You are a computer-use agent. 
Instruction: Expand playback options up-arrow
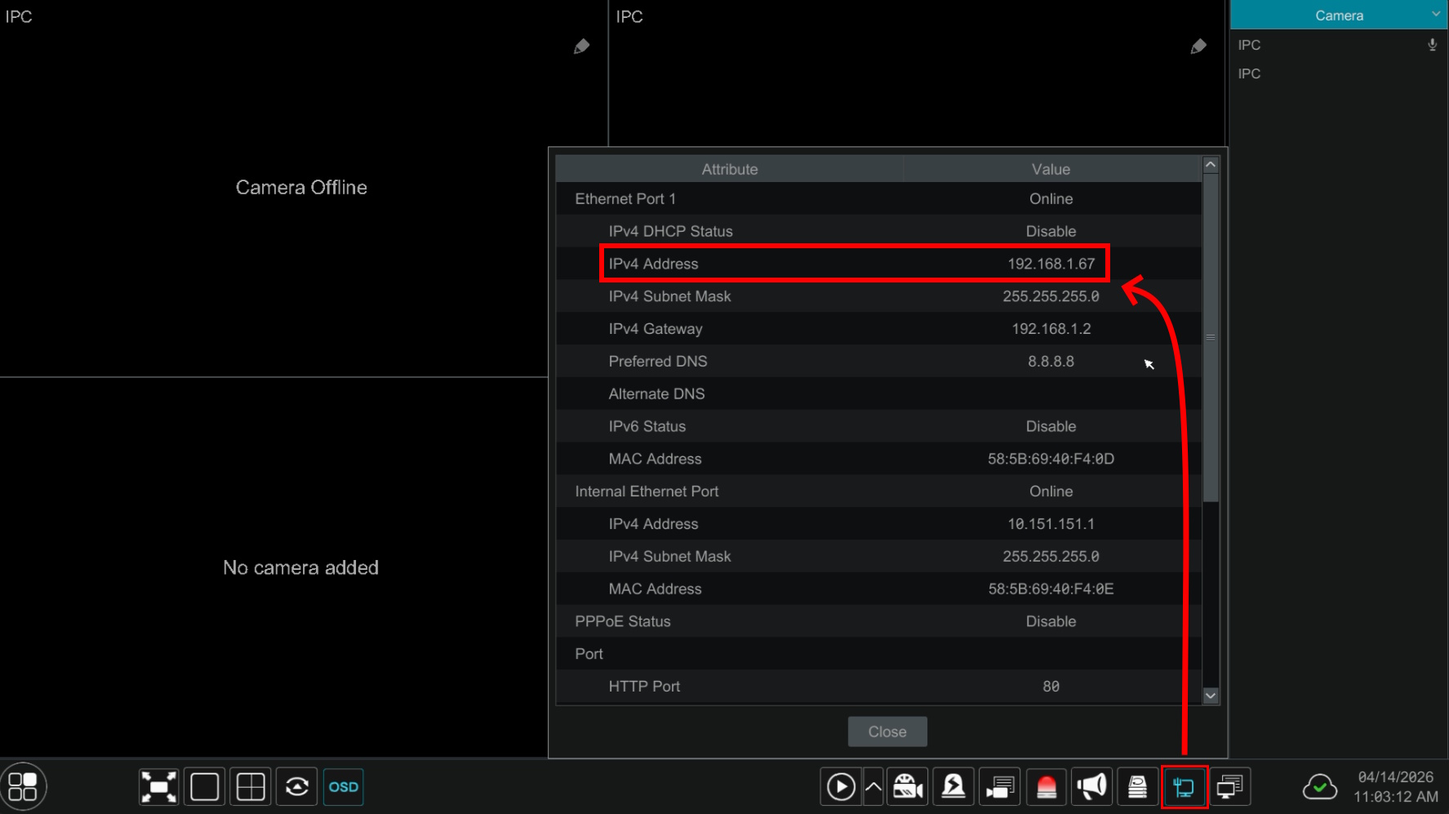tap(873, 787)
